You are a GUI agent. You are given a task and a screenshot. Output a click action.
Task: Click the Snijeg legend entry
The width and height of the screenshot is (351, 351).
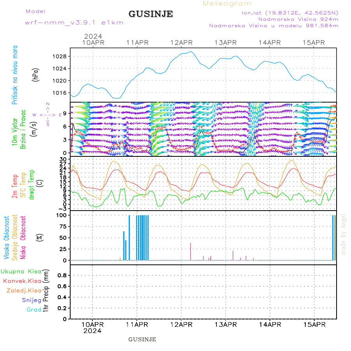(x=32, y=300)
